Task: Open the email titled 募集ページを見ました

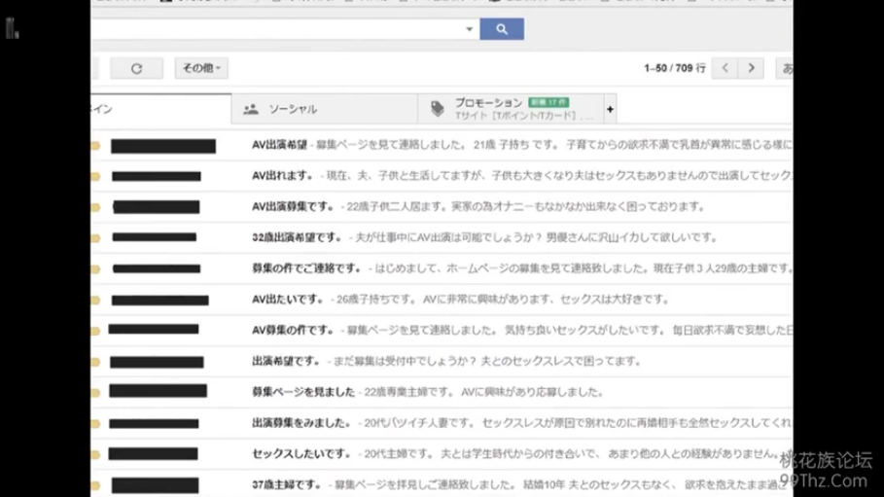Action: pos(302,392)
